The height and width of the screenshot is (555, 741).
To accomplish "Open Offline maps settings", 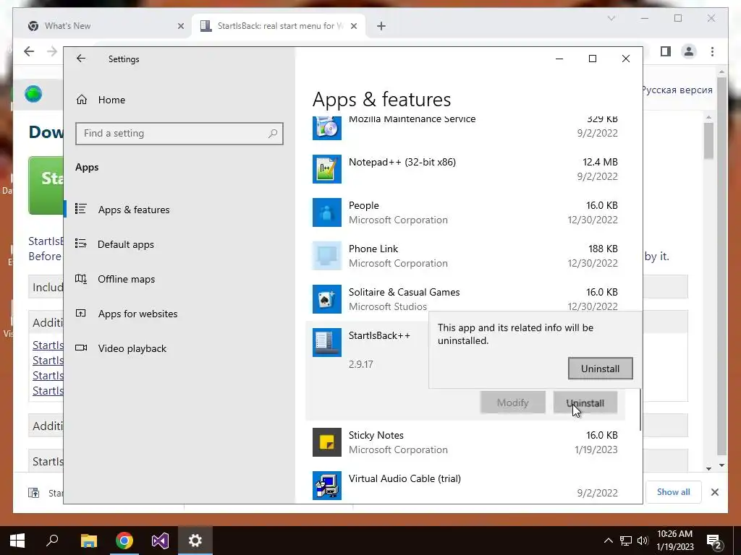I will pos(126,279).
